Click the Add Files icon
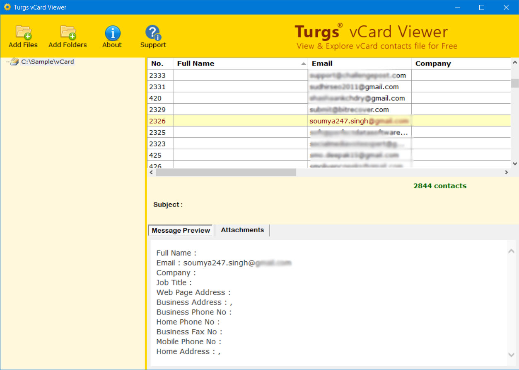Image resolution: width=519 pixels, height=370 pixels. point(23,32)
